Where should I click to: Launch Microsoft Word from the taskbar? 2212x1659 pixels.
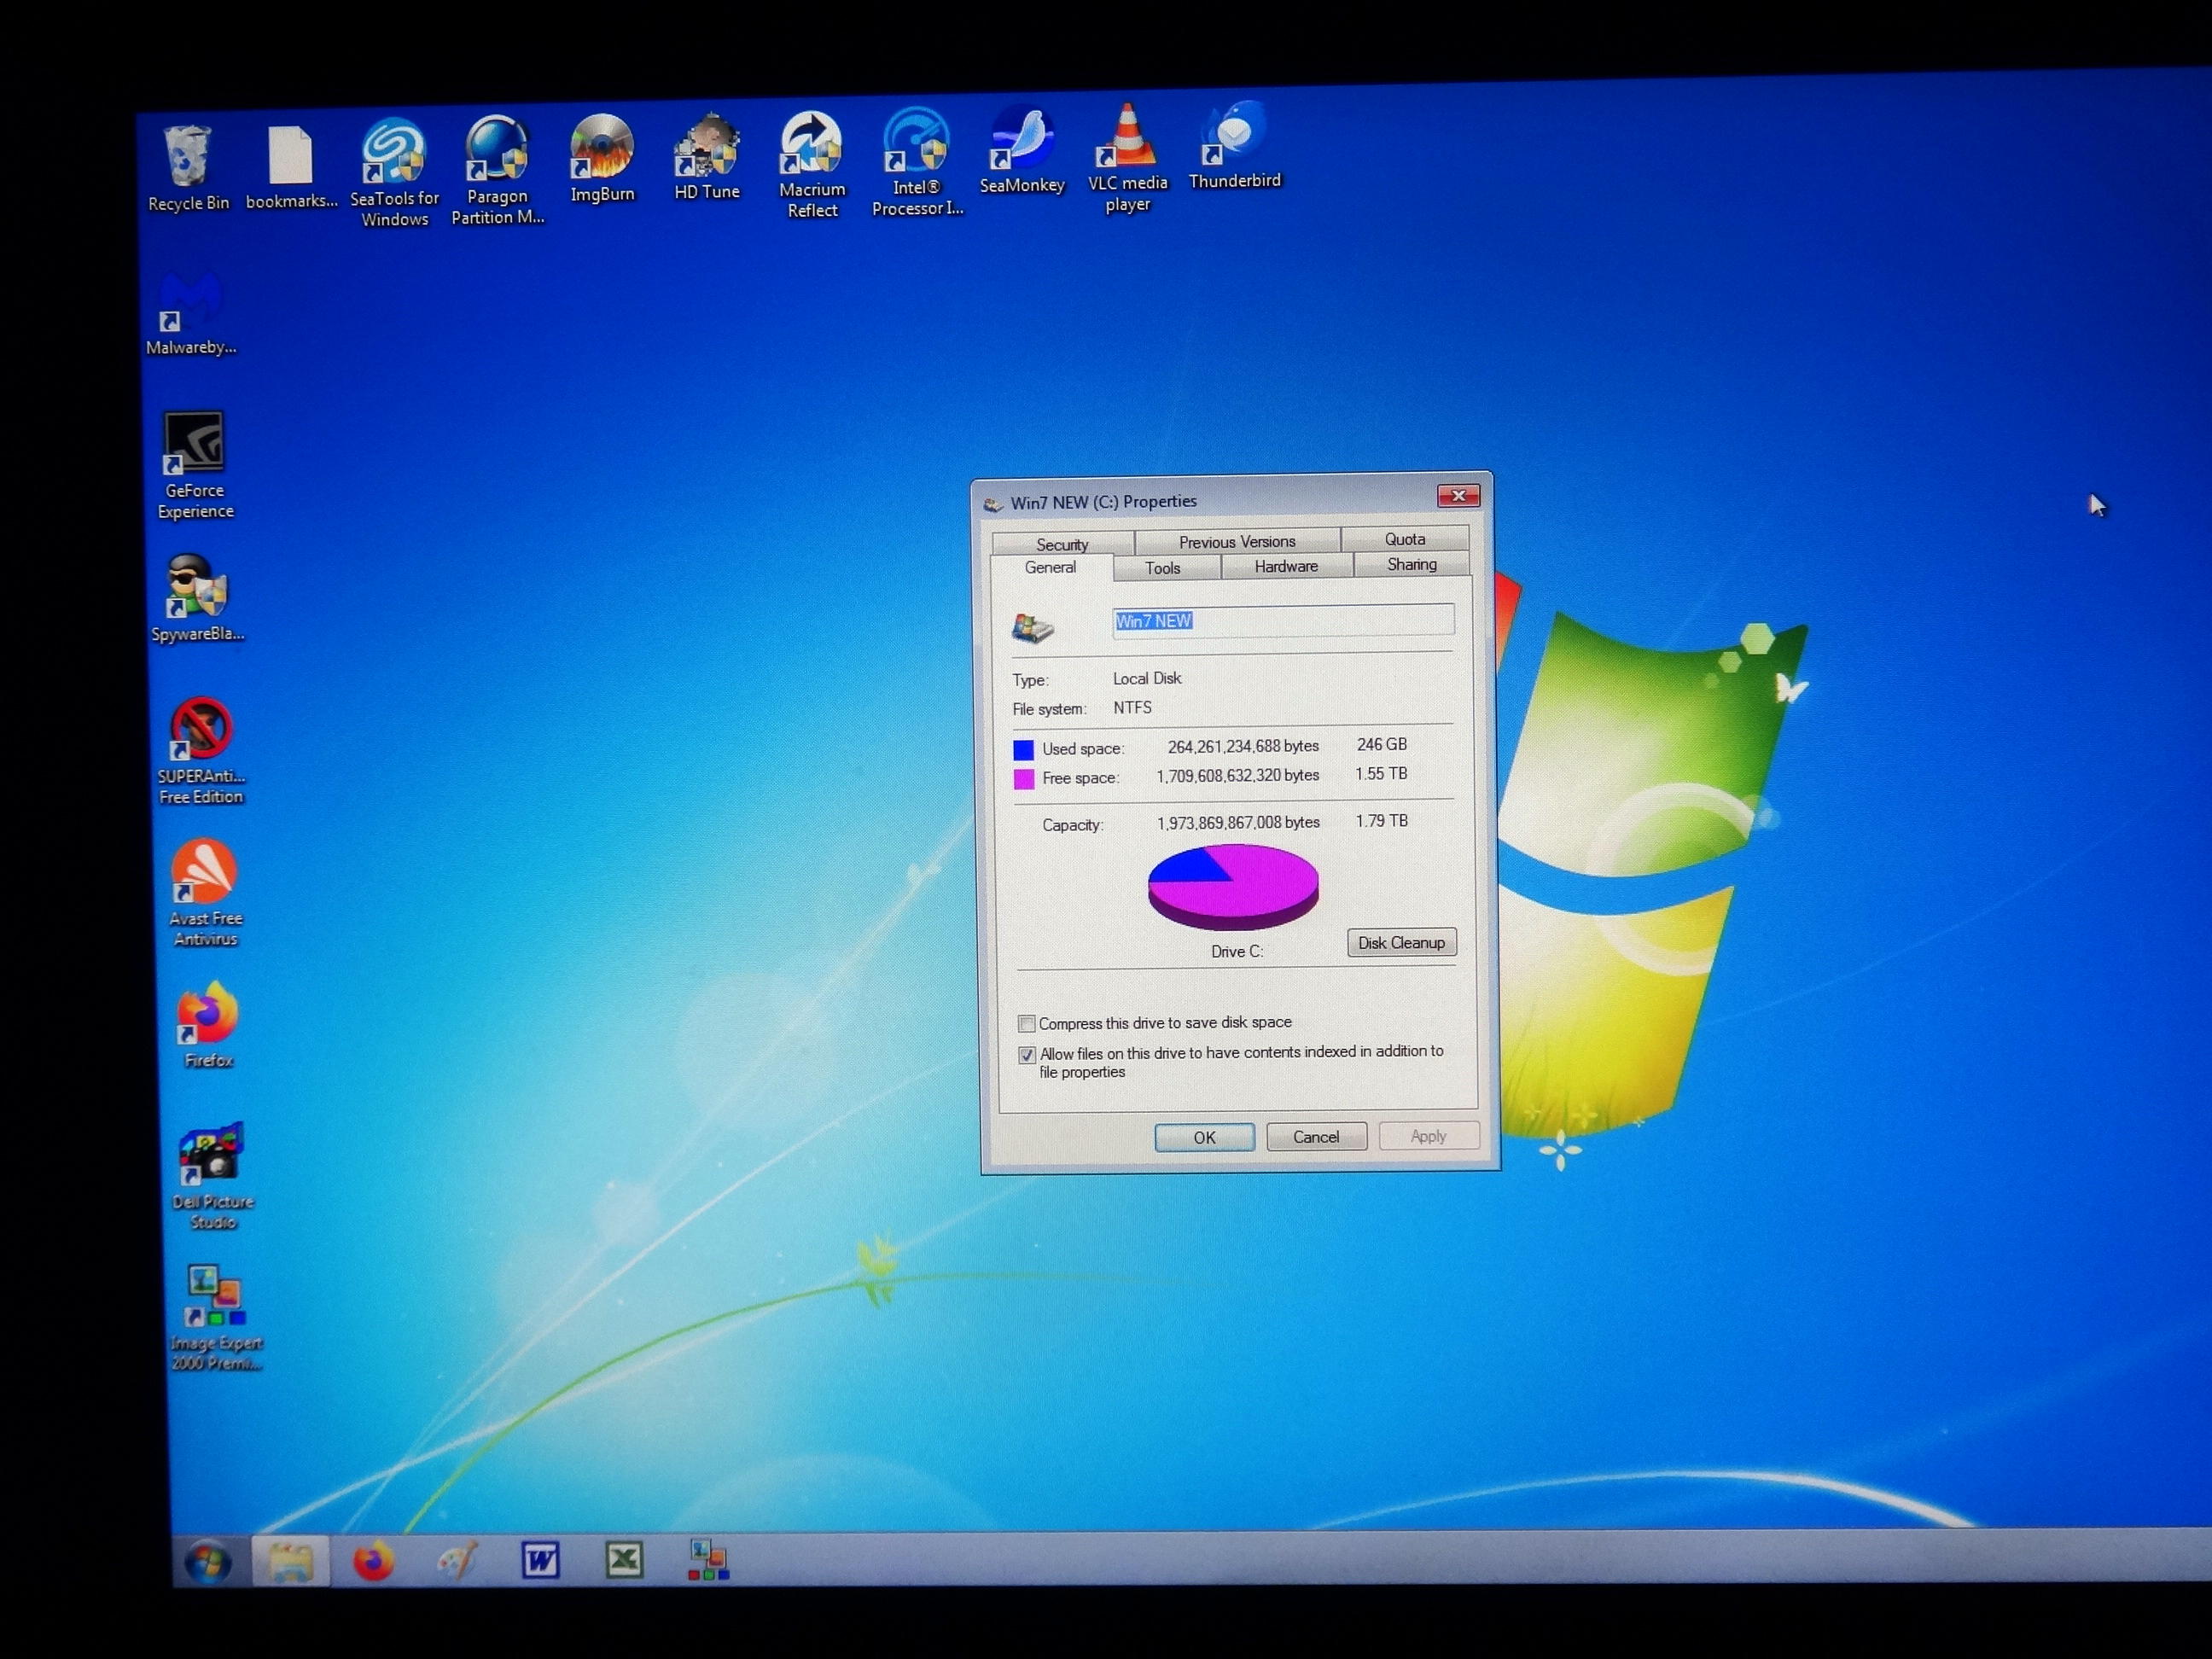[x=540, y=1560]
